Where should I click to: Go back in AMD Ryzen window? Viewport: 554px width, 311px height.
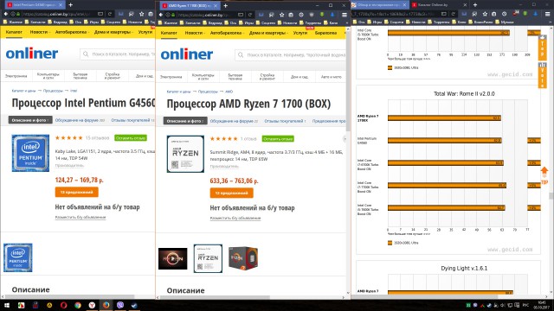click(161, 15)
